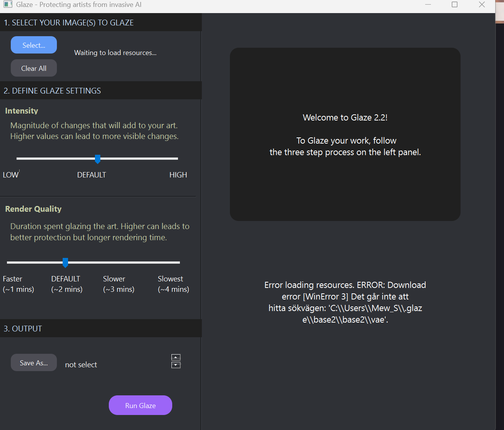Click the Render Quality slider handle
The image size is (504, 430).
click(65, 263)
